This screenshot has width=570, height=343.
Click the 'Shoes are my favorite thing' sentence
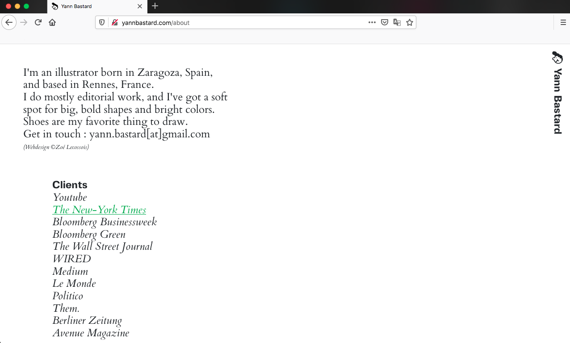point(105,121)
